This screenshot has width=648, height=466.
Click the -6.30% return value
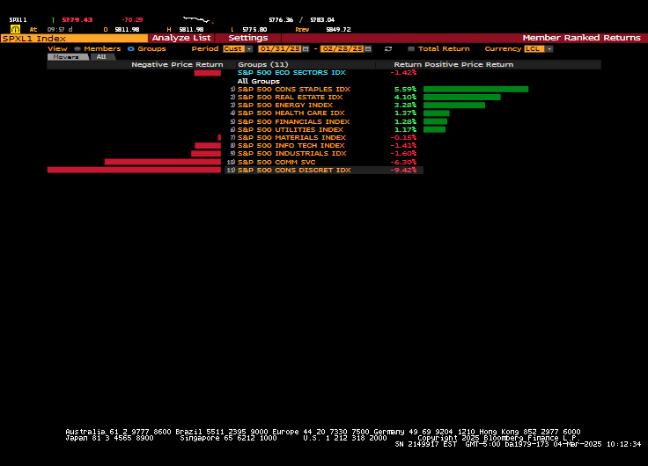pos(403,162)
